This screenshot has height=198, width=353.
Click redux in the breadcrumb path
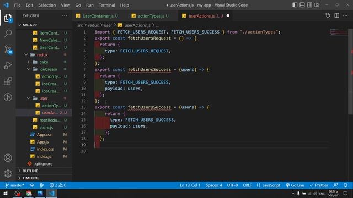(93, 25)
